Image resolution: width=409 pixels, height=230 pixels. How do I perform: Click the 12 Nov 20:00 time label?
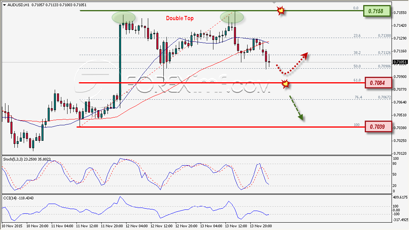tap(187, 226)
